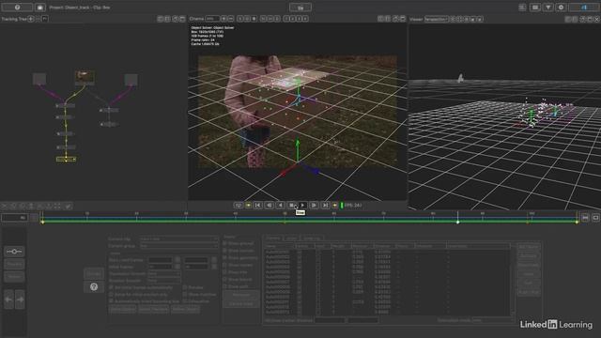Click the blue highlighted button at the top-right corner
601x338 pixels.
[x=583, y=8]
